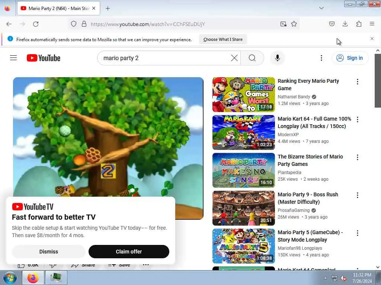
Task: Clear the search text with the X
Action: pyautogui.click(x=234, y=58)
